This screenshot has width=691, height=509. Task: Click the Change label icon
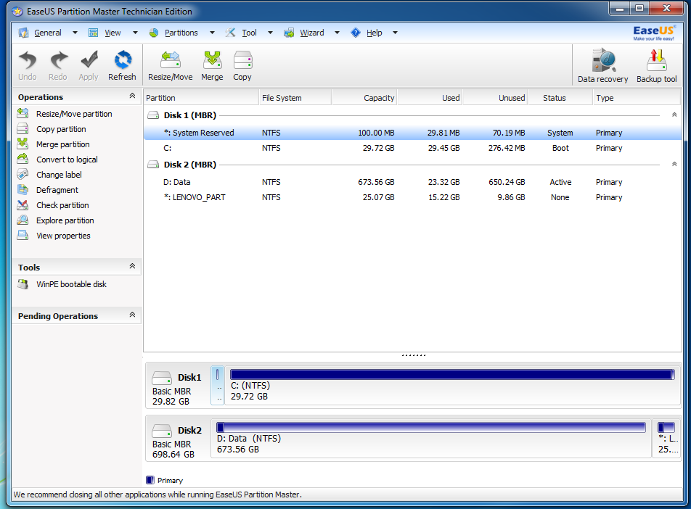click(23, 174)
